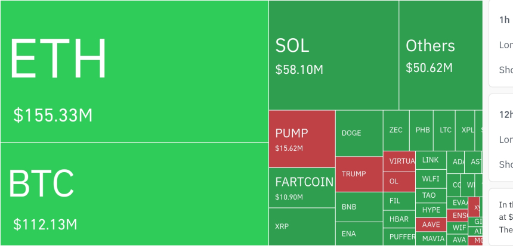Select the XRP tile
Screen dimensions: 513x246
(x=302, y=227)
